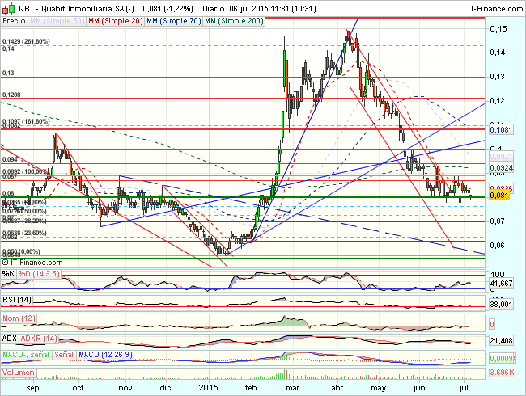Toggle the MM (Simple 70) indicator label
The height and width of the screenshot is (396, 526).
pos(174,21)
